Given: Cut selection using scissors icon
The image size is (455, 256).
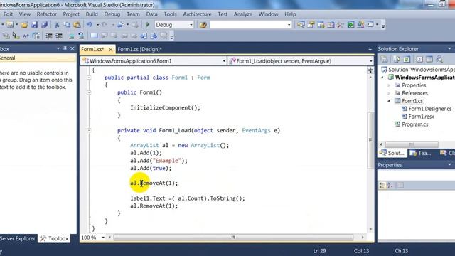Looking at the screenshot, I should (x=57, y=25).
